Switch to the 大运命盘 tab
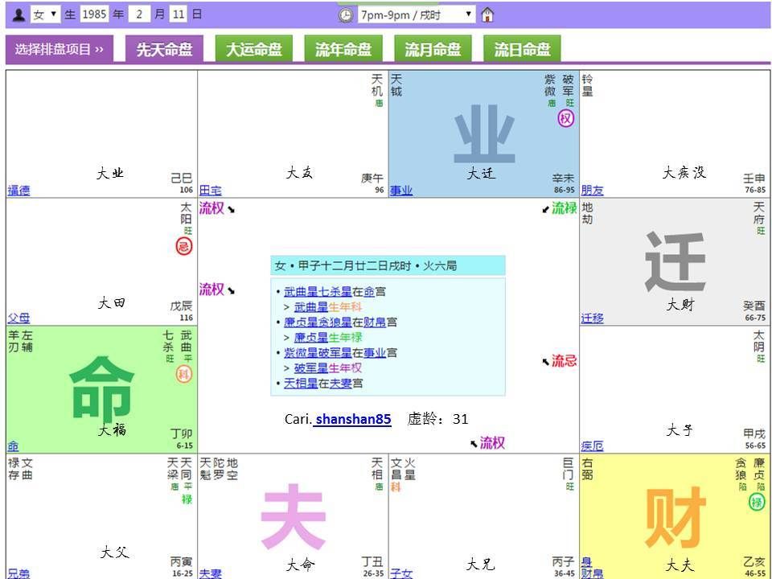Image resolution: width=772 pixels, height=579 pixels. pos(253,49)
